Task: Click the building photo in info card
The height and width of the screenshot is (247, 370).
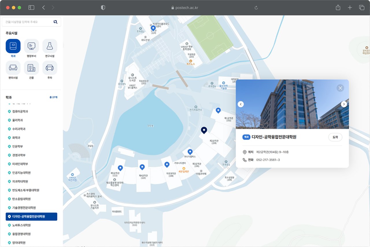Action: (292, 104)
